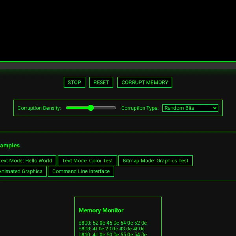Click the Corruption Density label
Screen dimensions: 236x236
[x=39, y=108]
